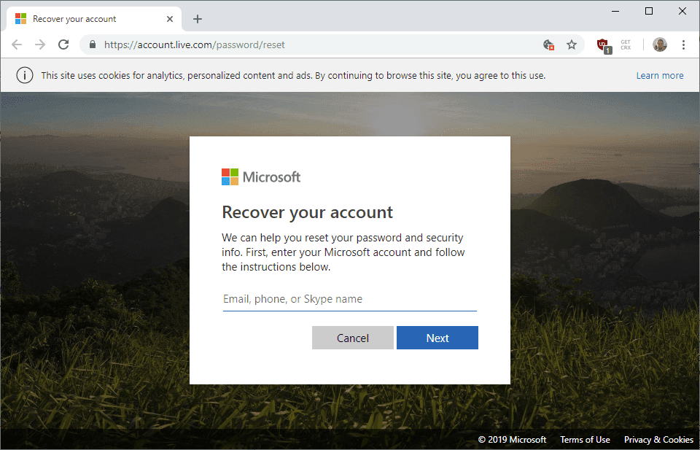Reload the current page

tap(63, 45)
